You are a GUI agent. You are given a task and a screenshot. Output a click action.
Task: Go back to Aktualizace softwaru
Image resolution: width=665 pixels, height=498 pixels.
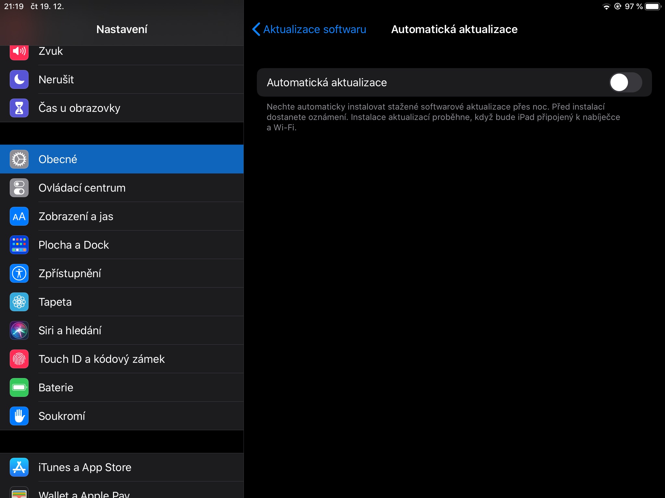coord(314,29)
